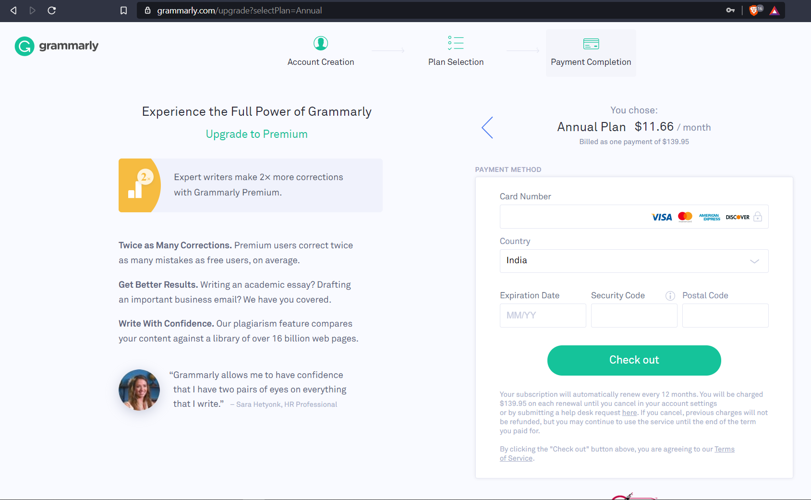Click the Discover card logo
811x500 pixels.
pos(738,217)
